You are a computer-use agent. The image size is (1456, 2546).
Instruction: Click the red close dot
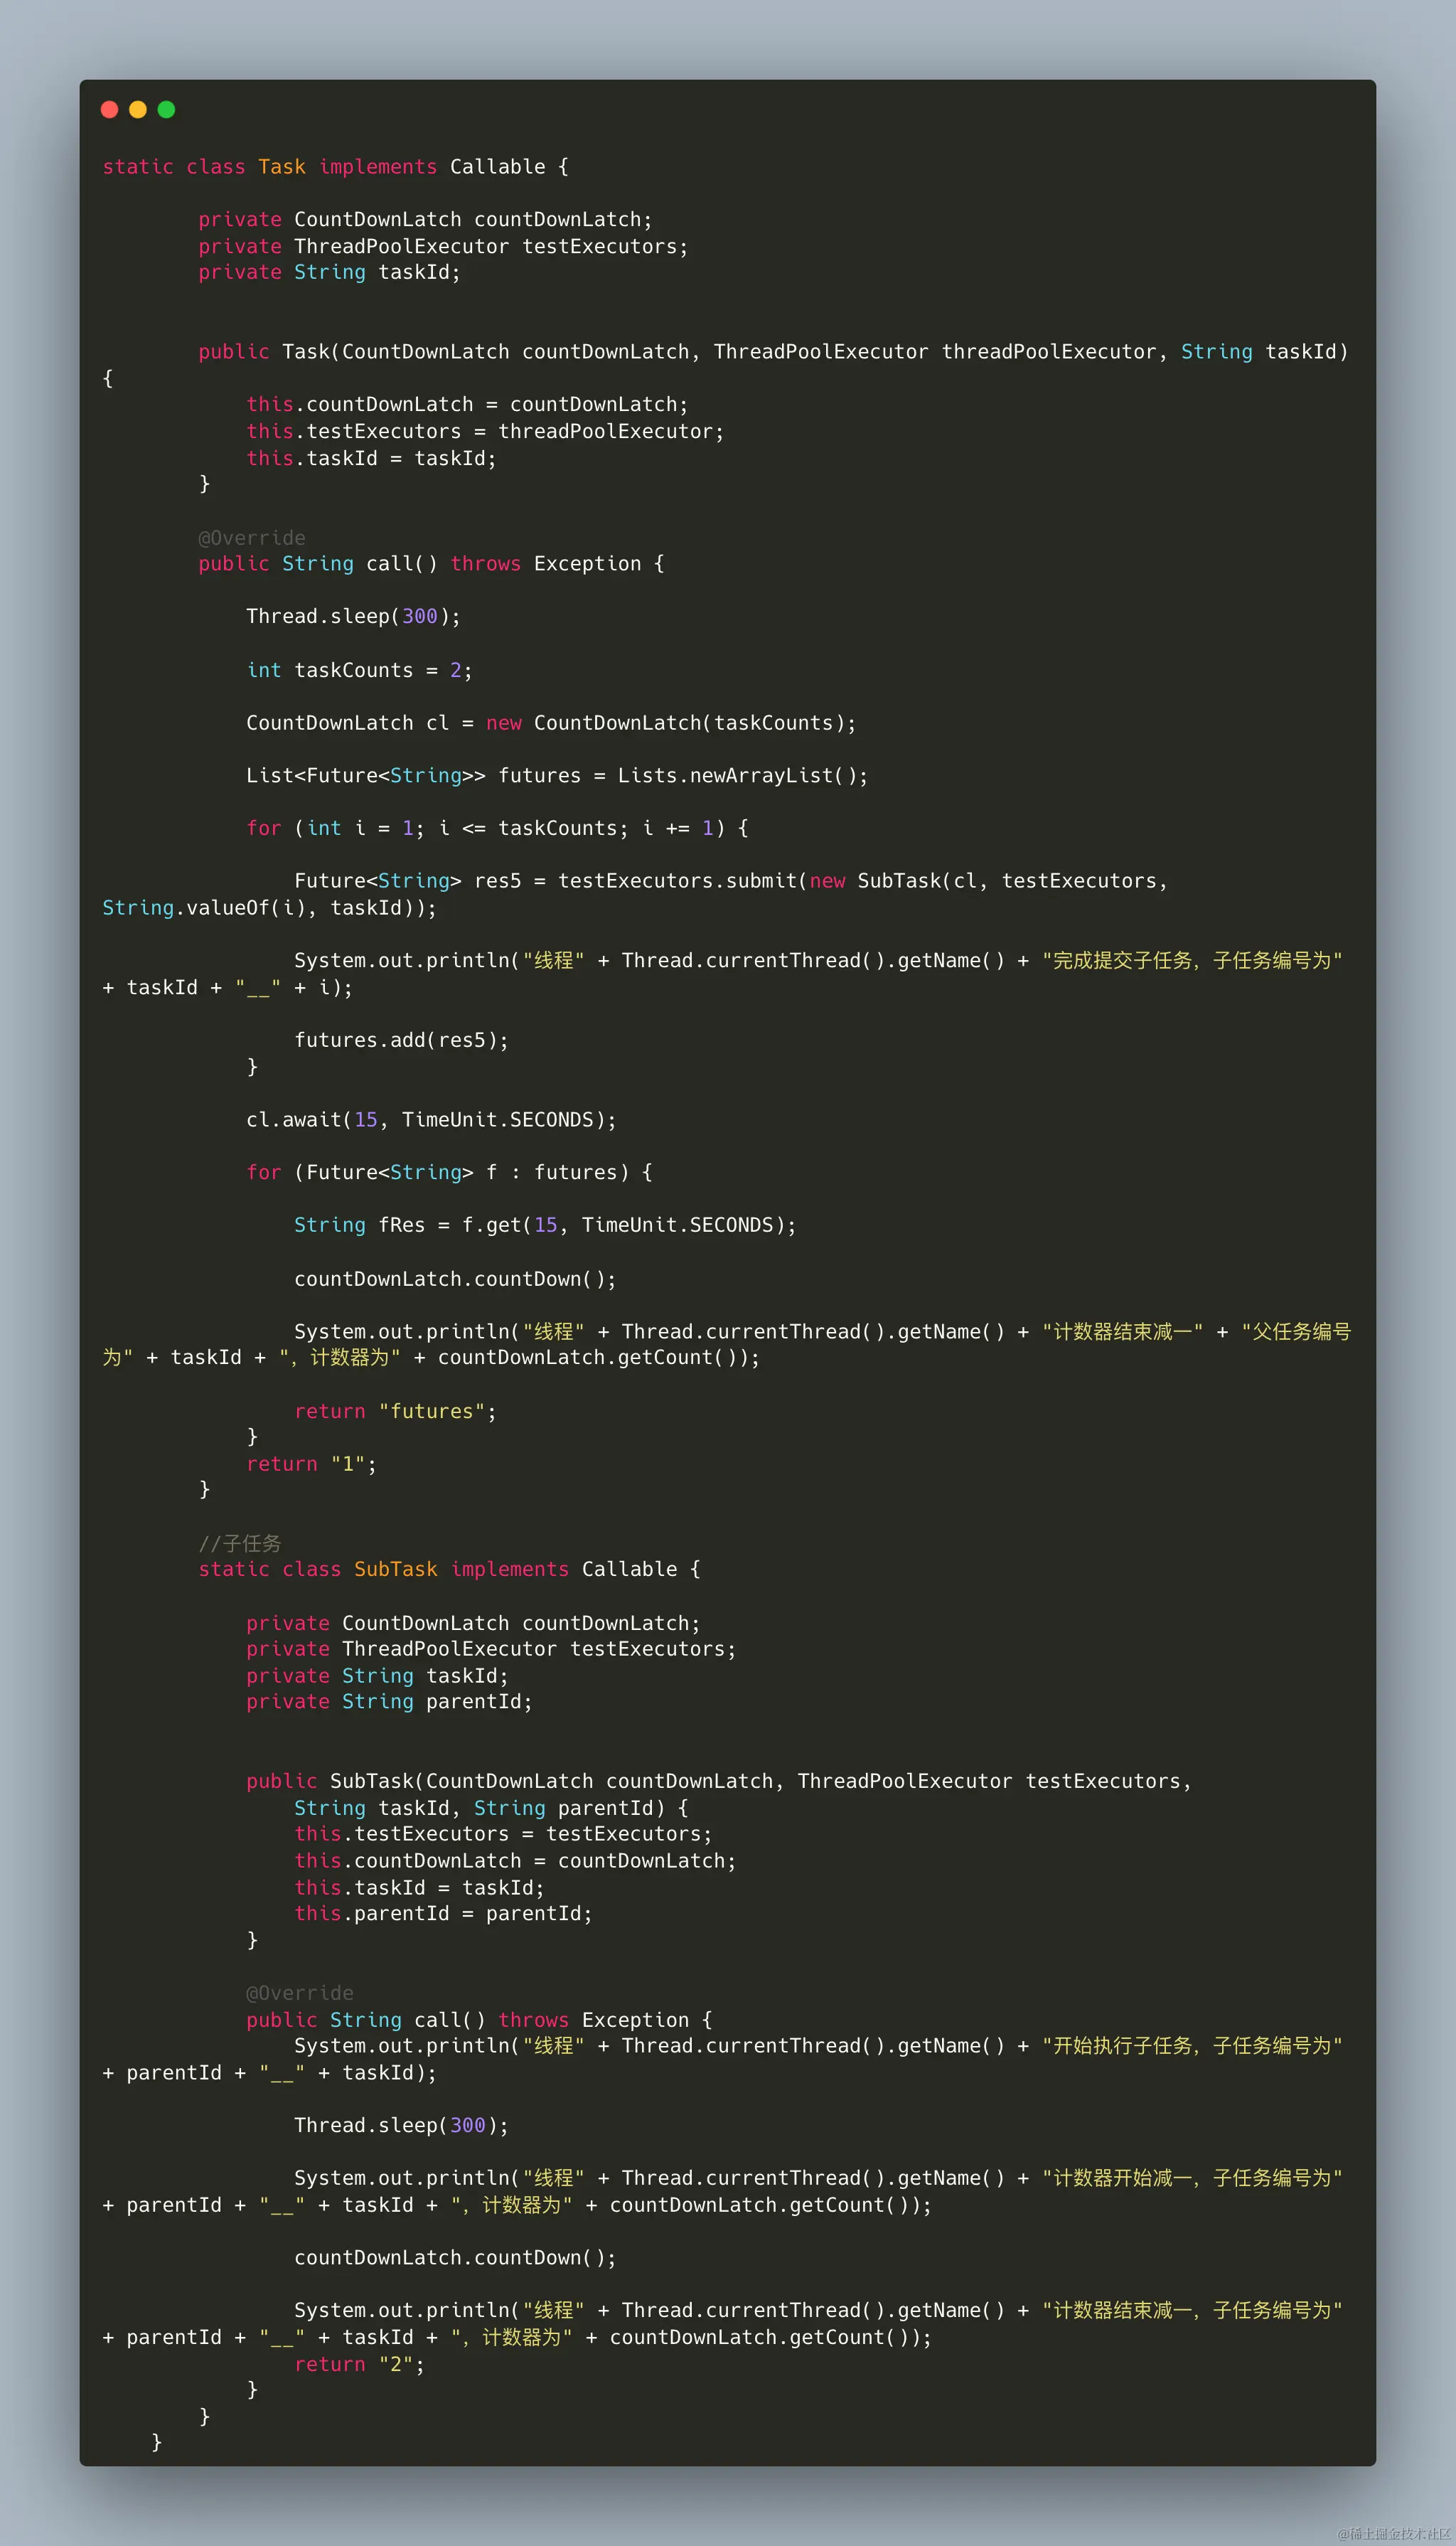pyautogui.click(x=110, y=110)
